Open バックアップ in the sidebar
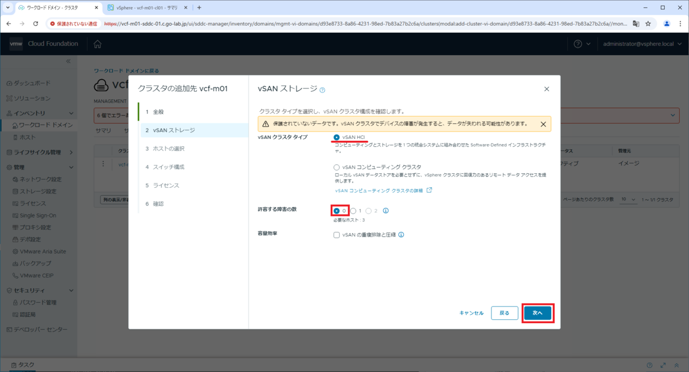689x372 pixels. (32, 263)
